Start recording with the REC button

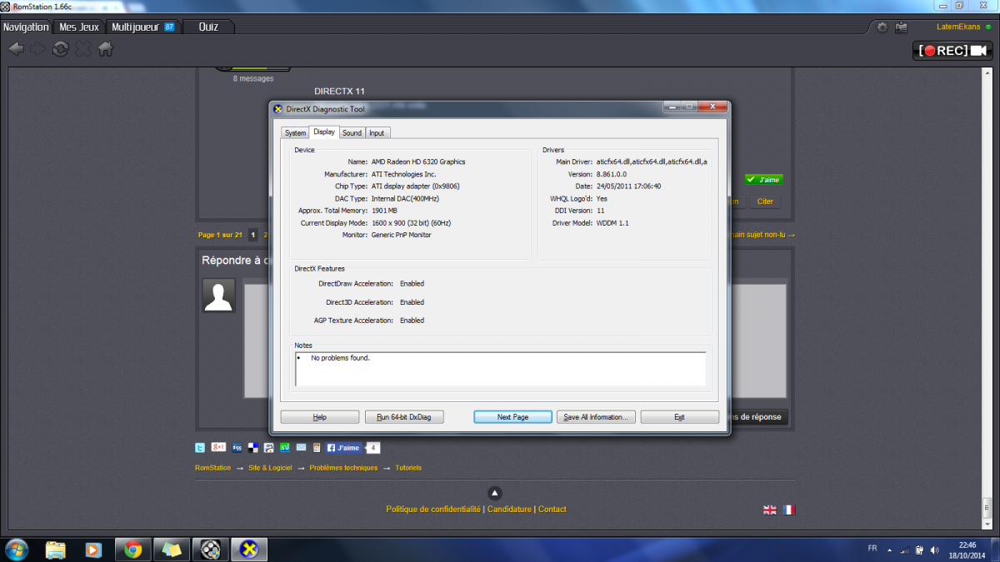click(x=953, y=51)
